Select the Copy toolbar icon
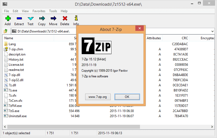The height and width of the screenshot is (138, 217). pyautogui.click(x=42, y=18)
